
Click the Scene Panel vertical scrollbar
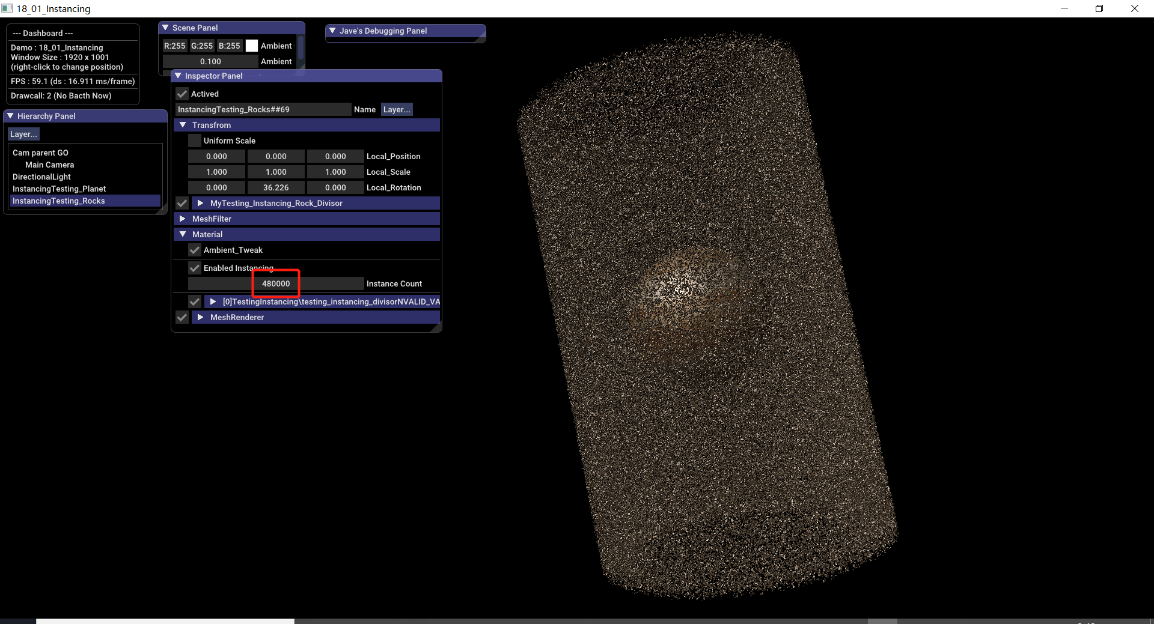coord(301,48)
